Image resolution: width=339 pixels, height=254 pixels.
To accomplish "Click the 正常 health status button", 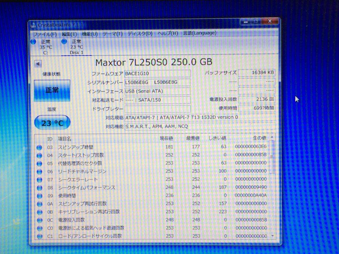I will point(52,91).
